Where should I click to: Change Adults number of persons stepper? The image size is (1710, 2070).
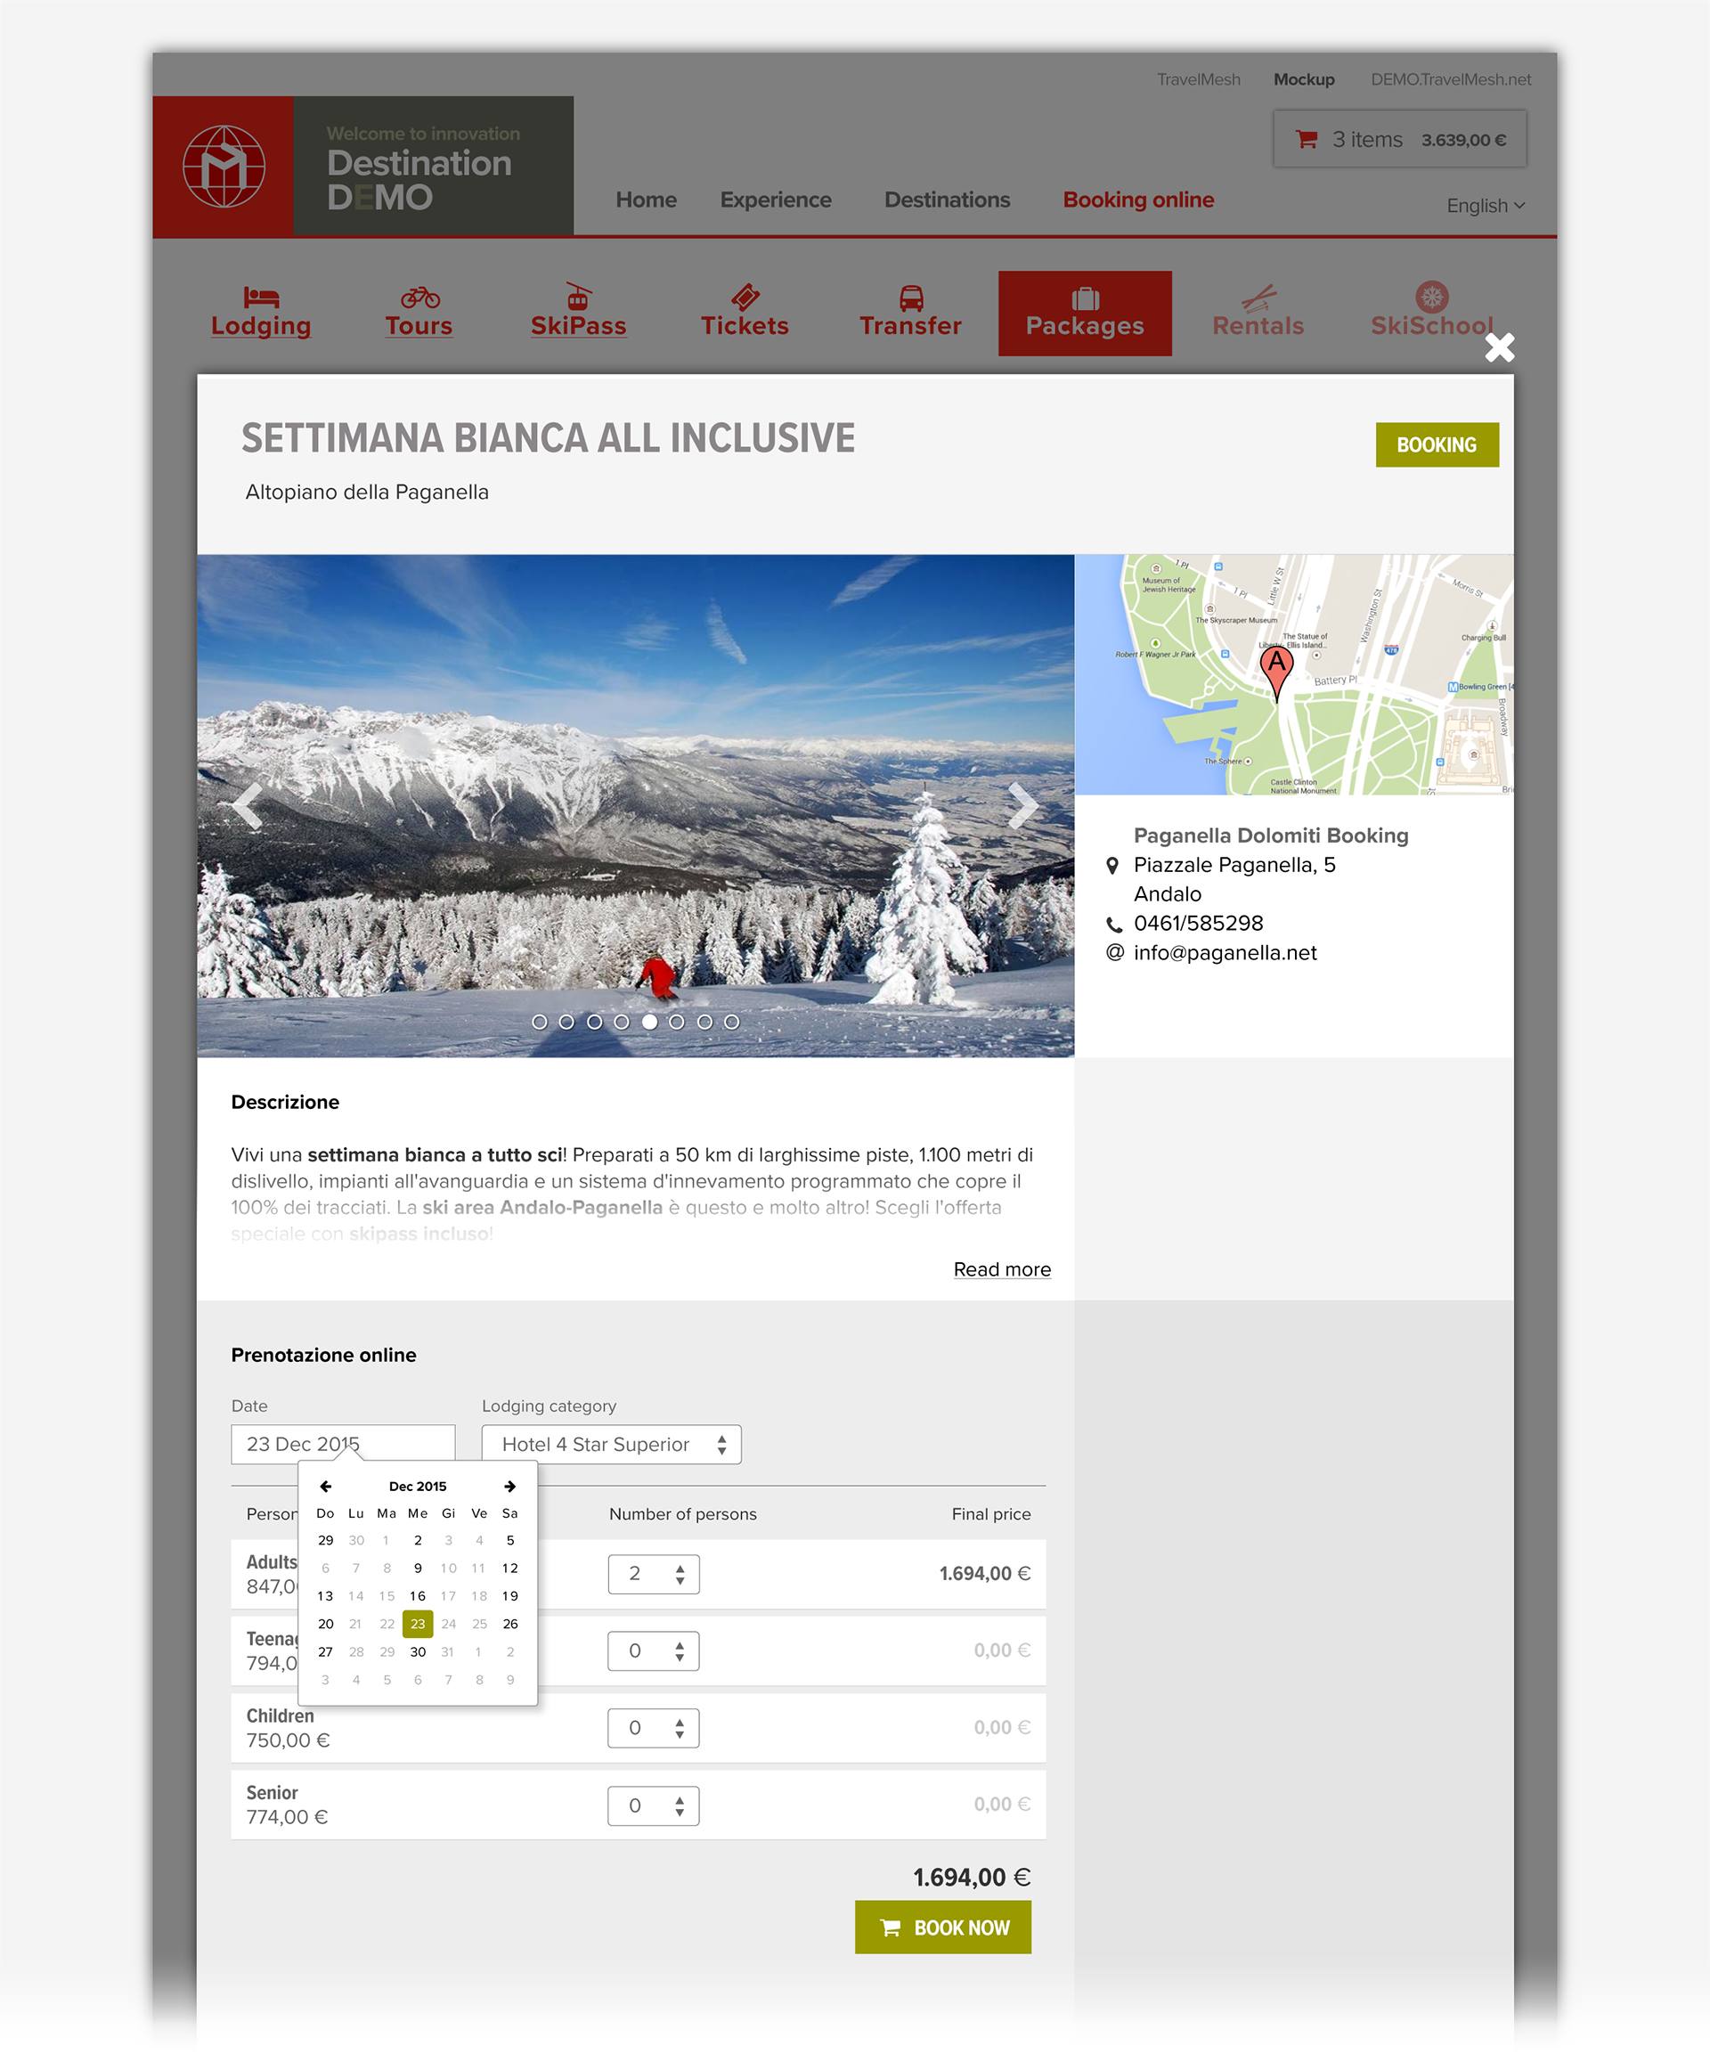(653, 1574)
